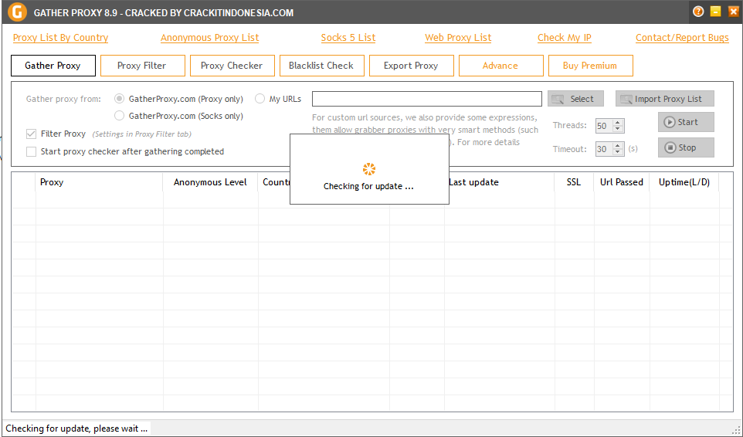Image resolution: width=743 pixels, height=437 pixels.
Task: Decrease the Timeout value with down arrow
Action: pos(617,152)
